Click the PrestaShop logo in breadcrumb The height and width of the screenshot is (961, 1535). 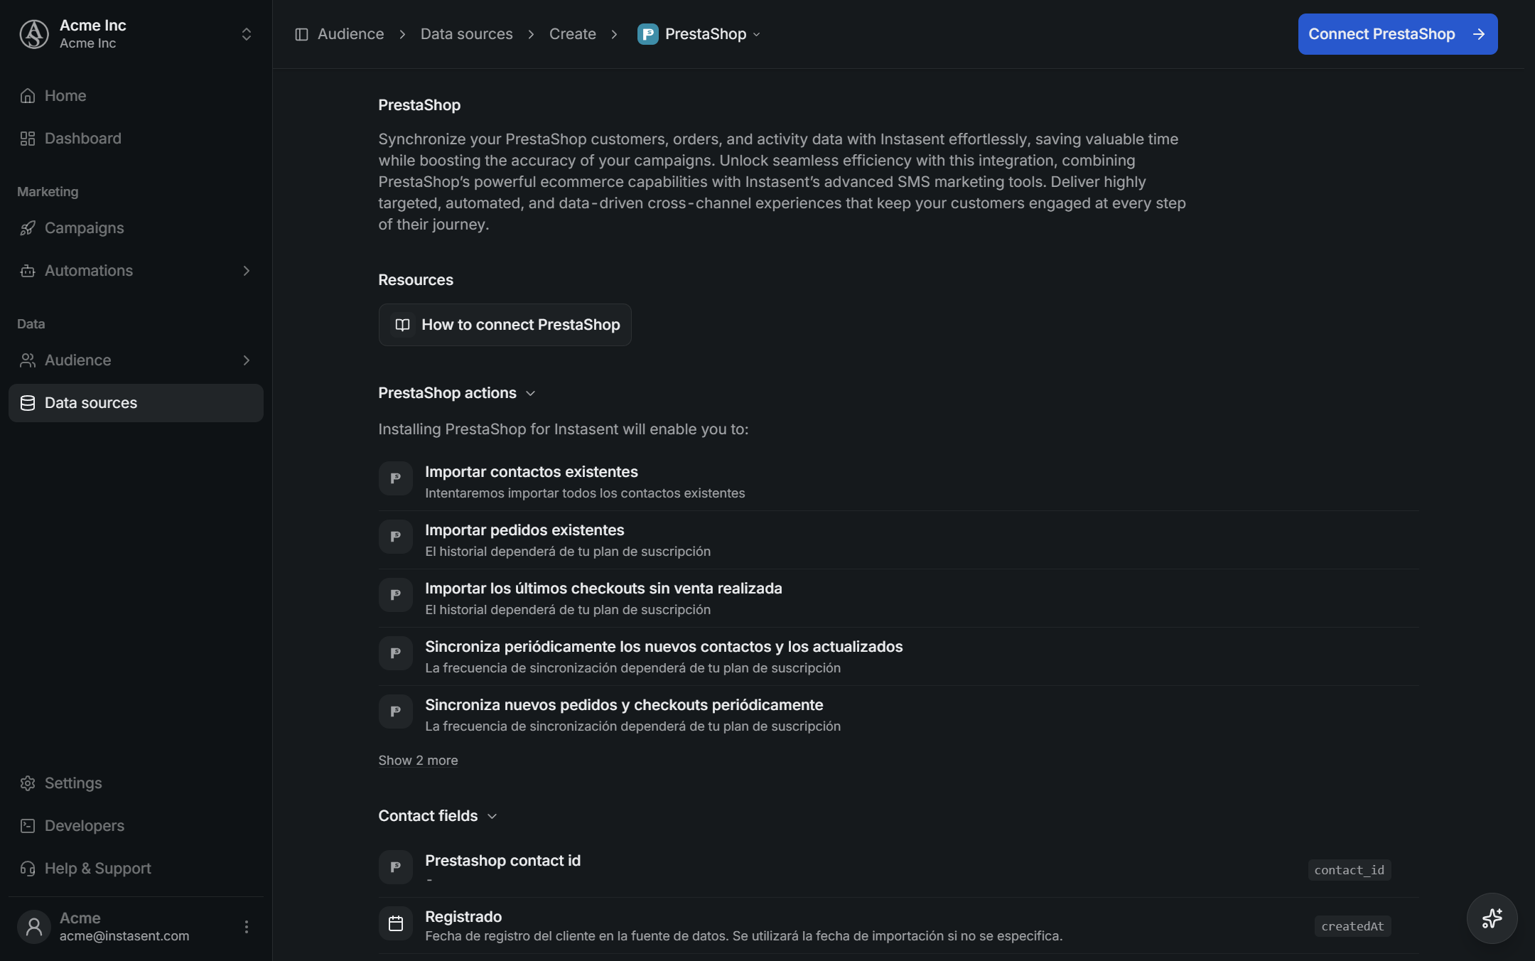click(647, 34)
